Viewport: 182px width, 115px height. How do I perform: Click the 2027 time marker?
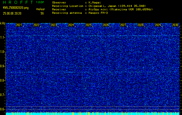tap(123, 25)
